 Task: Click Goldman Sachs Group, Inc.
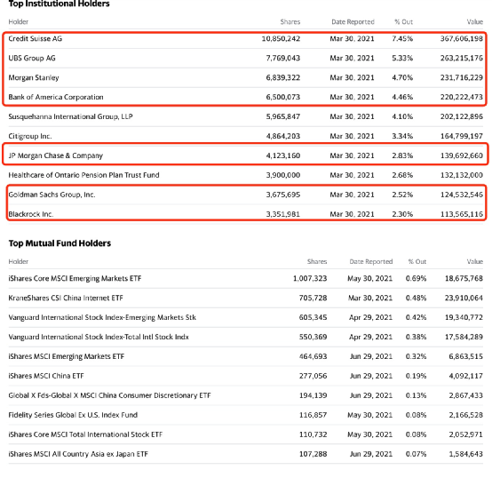point(52,195)
